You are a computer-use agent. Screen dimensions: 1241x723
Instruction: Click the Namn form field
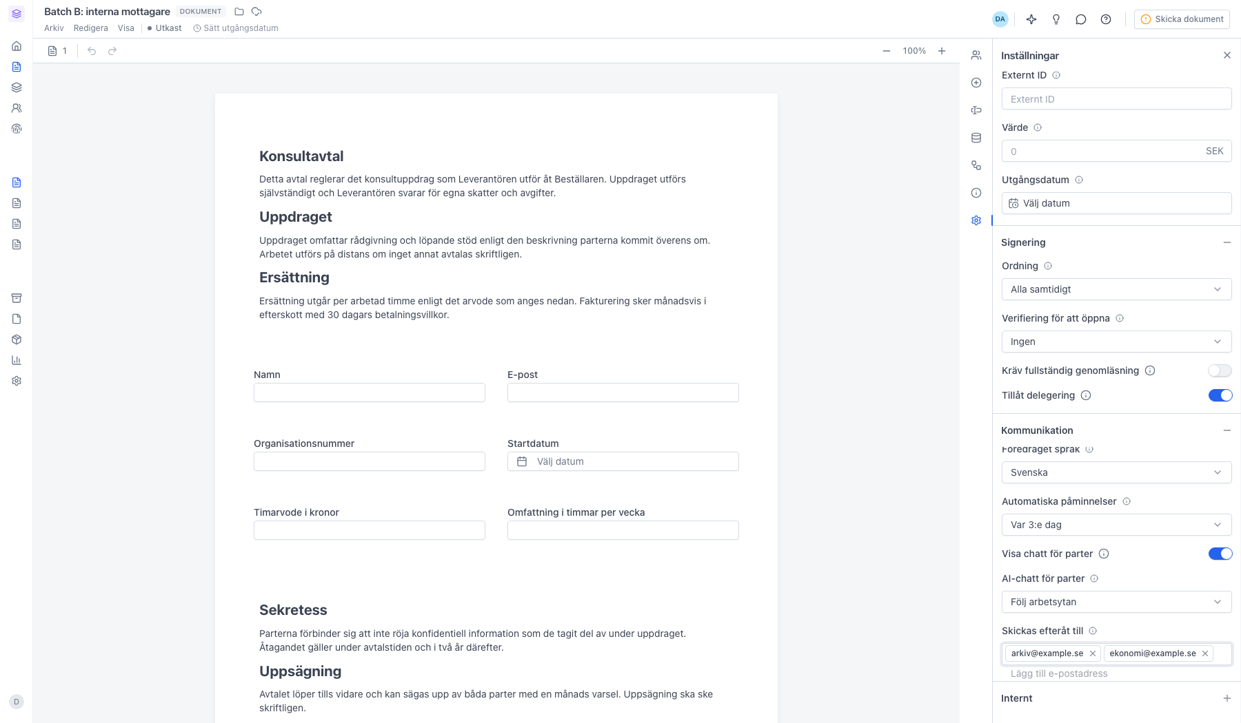[370, 392]
